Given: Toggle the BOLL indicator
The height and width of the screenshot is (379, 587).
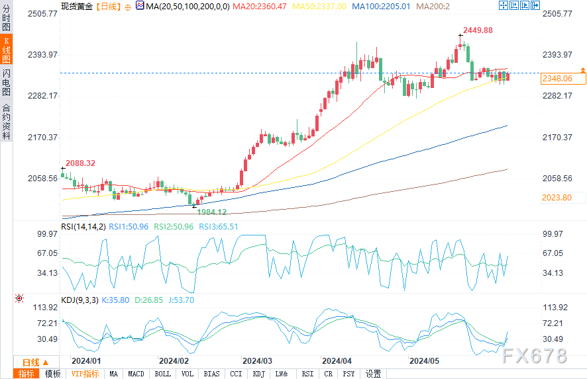Looking at the screenshot, I should (x=162, y=374).
